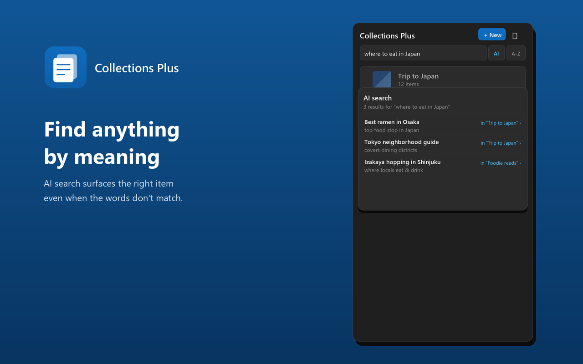Click the Collections Plus app logo icon
The image size is (583, 364).
tap(66, 67)
